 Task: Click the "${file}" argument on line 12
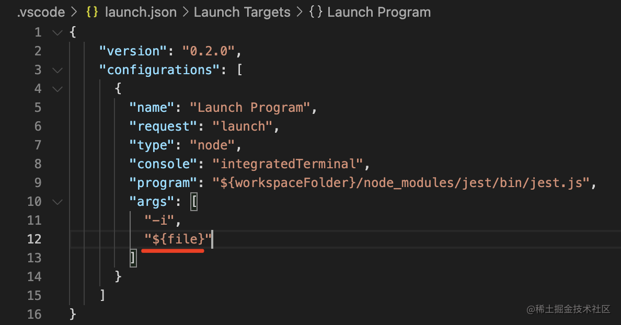pyautogui.click(x=178, y=239)
